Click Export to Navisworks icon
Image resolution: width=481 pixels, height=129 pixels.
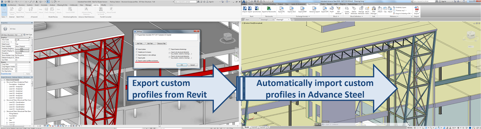[269, 10]
